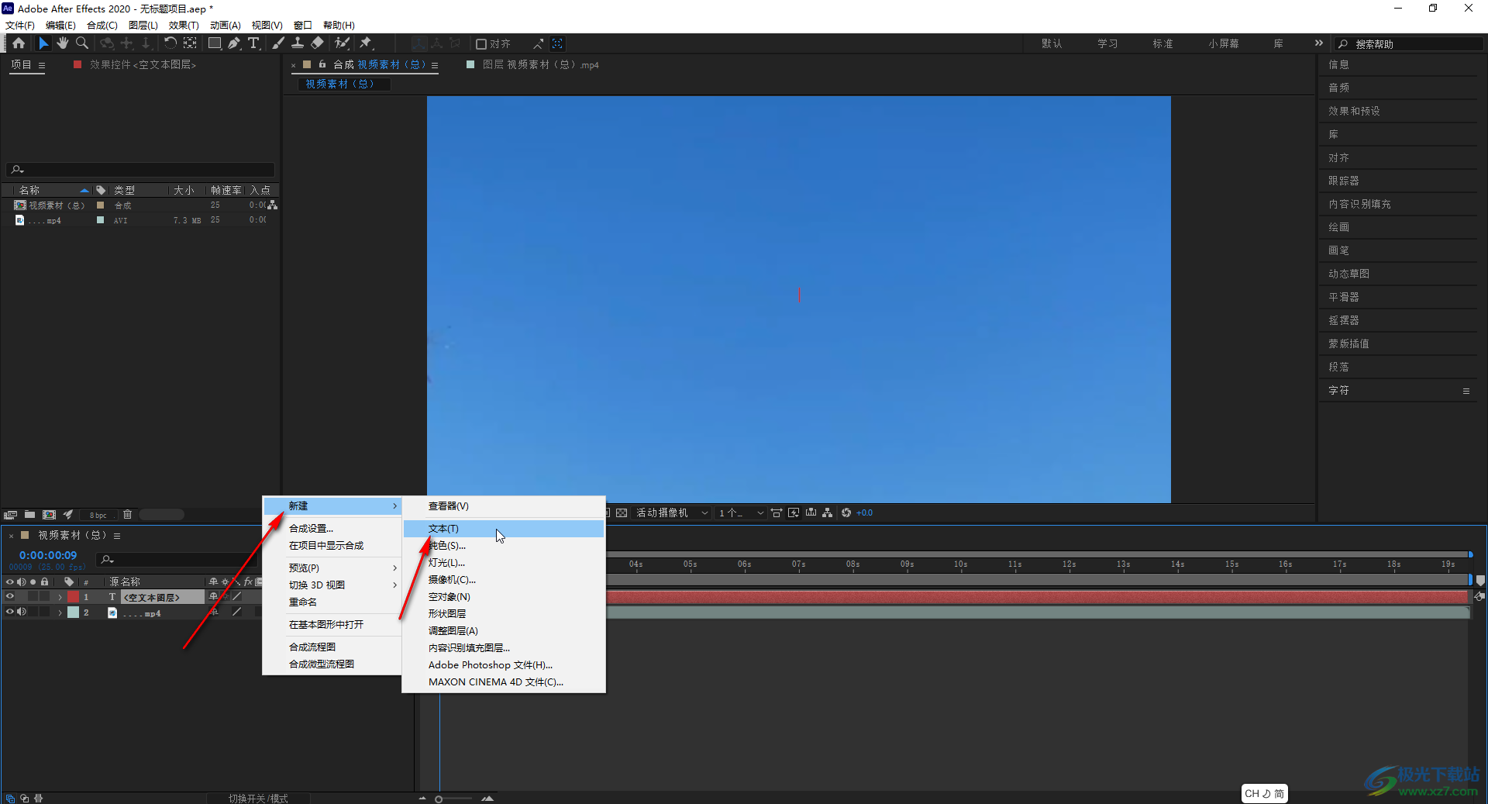This screenshot has height=804, width=1488.
Task: Choose 纯色(S)... in the new submenu
Action: tap(503, 546)
